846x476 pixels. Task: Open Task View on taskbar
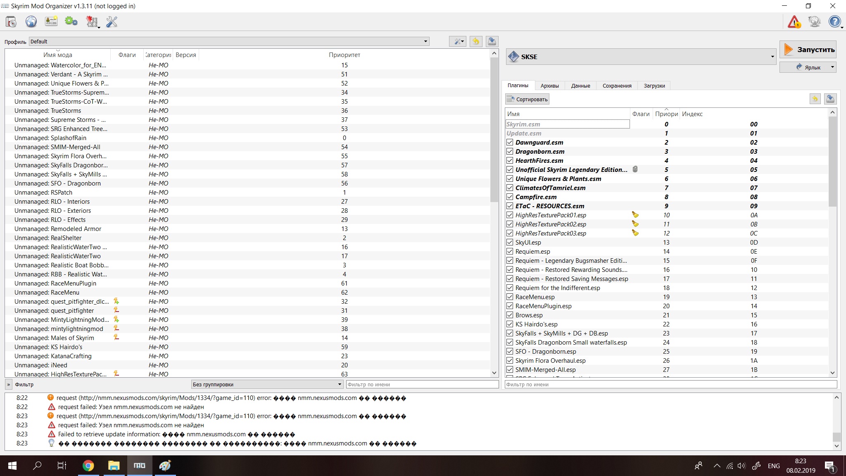click(x=62, y=466)
